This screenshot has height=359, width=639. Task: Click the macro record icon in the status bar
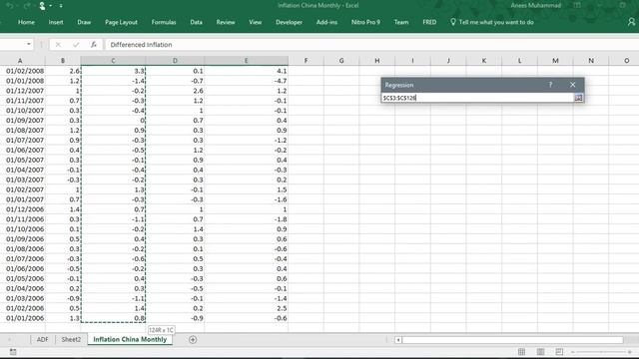pos(13,352)
